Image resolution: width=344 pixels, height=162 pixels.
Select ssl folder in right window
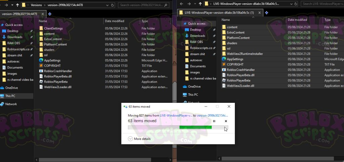[228, 48]
